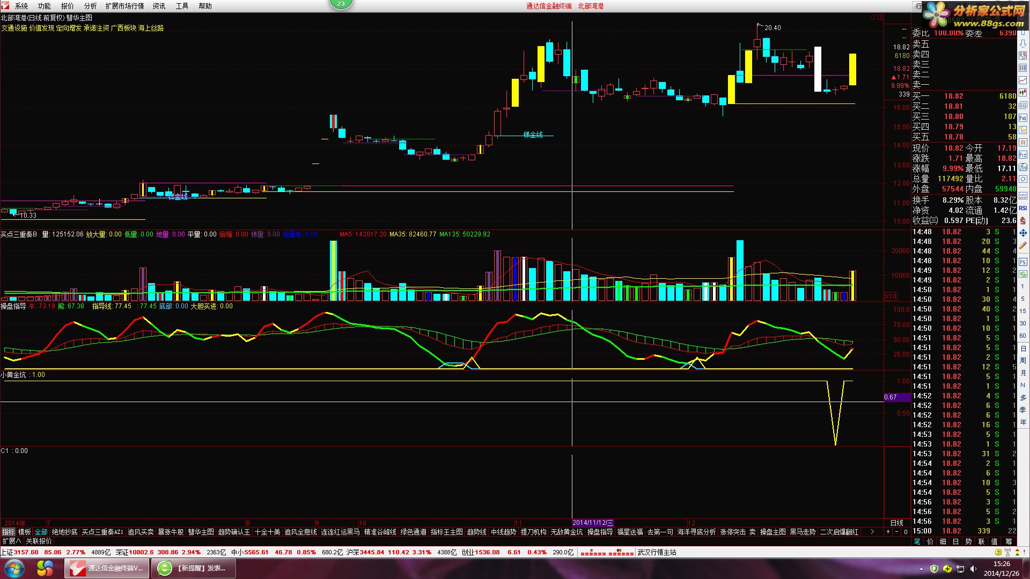Expand the 扩展∧ panel
The height and width of the screenshot is (579, 1030).
11,541
